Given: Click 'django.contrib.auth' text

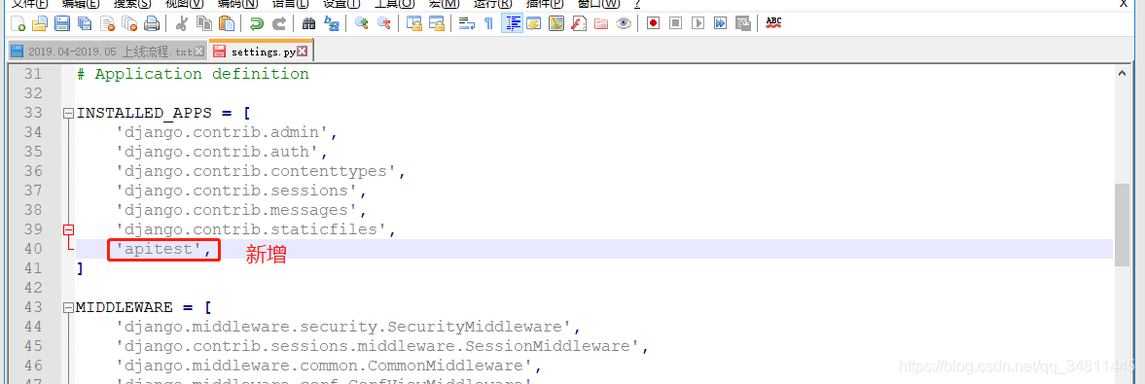Looking at the screenshot, I should point(221,153).
